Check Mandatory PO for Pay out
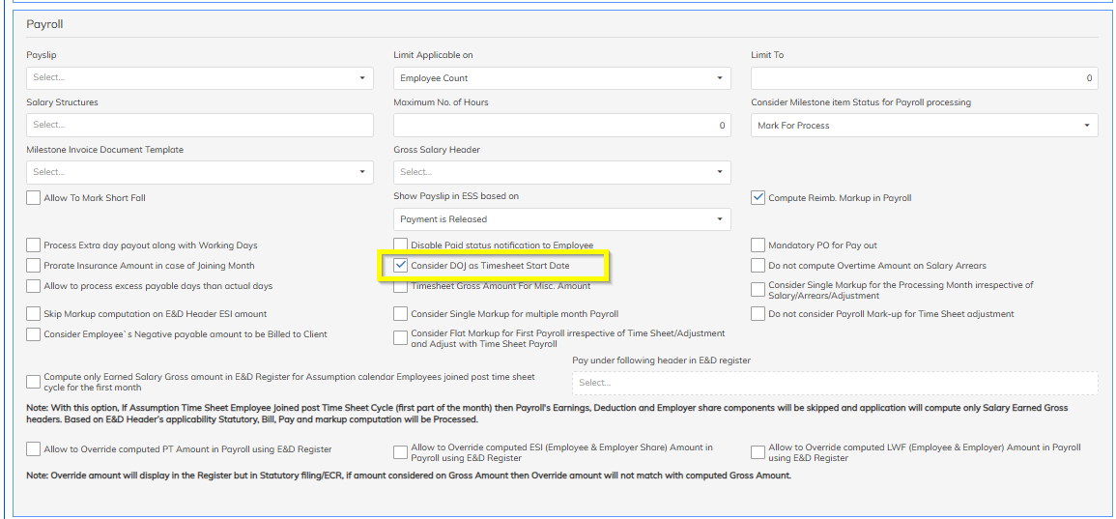The width and height of the screenshot is (1116, 519). pos(758,245)
